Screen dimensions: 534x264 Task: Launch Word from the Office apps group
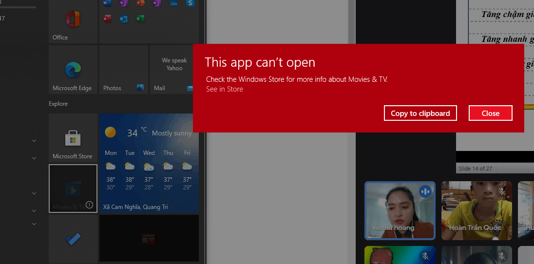(x=107, y=3)
